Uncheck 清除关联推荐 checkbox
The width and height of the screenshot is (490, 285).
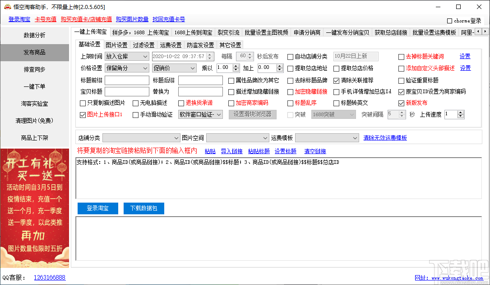[336, 81]
